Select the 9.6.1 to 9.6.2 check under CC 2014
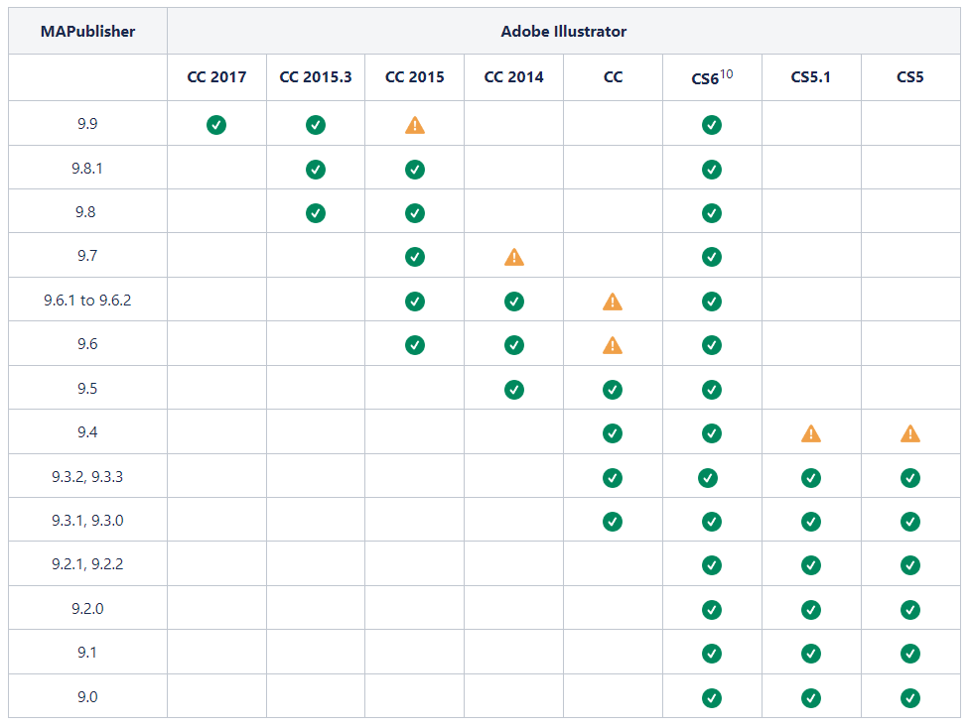The image size is (972, 727). tap(514, 302)
